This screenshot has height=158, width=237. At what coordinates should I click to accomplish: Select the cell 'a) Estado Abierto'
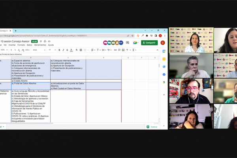(31, 81)
